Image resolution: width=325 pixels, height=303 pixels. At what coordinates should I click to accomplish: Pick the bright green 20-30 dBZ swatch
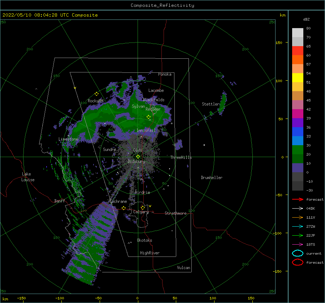coord(298,150)
